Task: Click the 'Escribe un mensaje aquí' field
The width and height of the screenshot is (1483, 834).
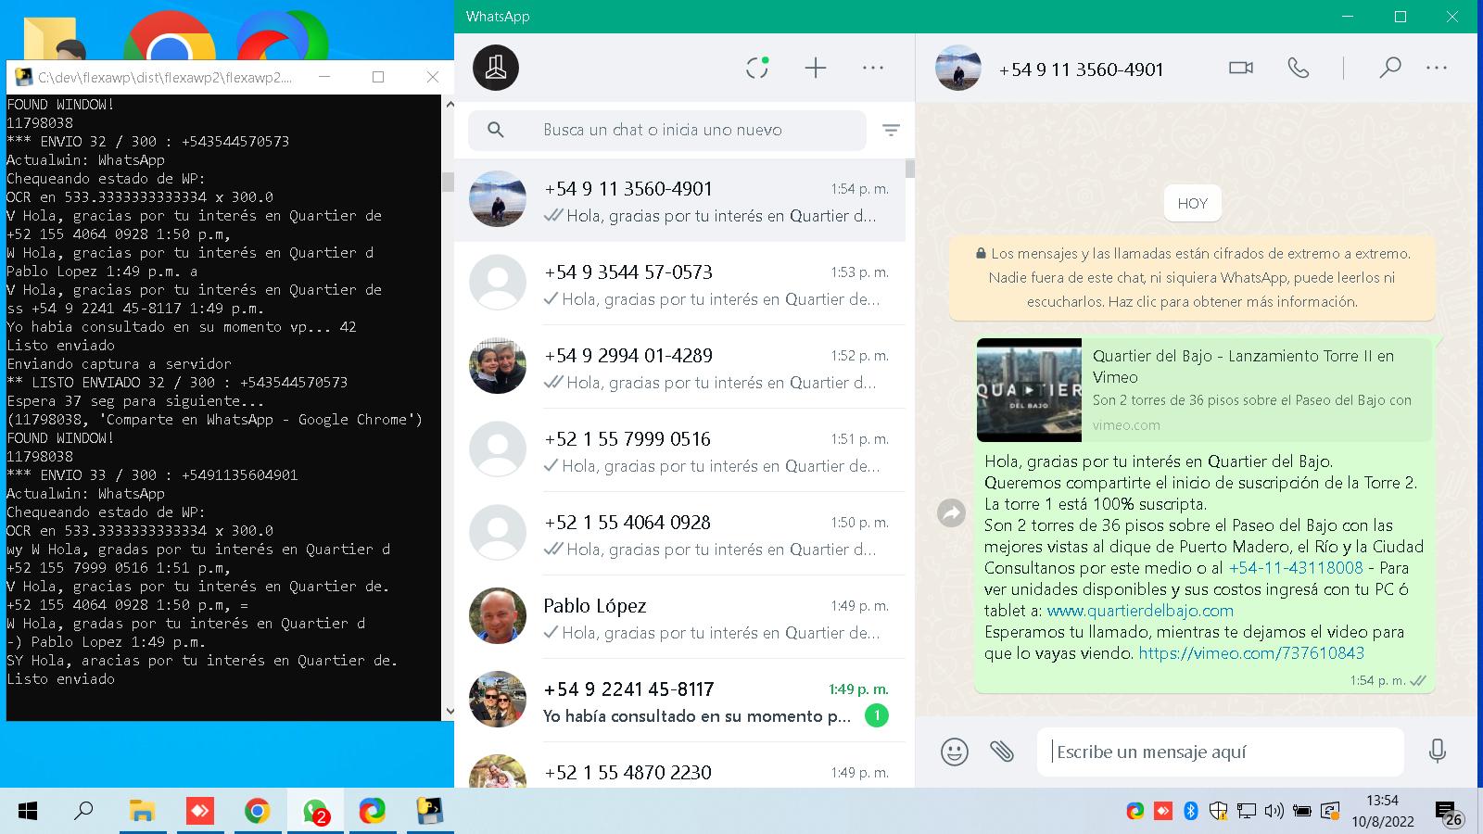Action: tap(1221, 752)
